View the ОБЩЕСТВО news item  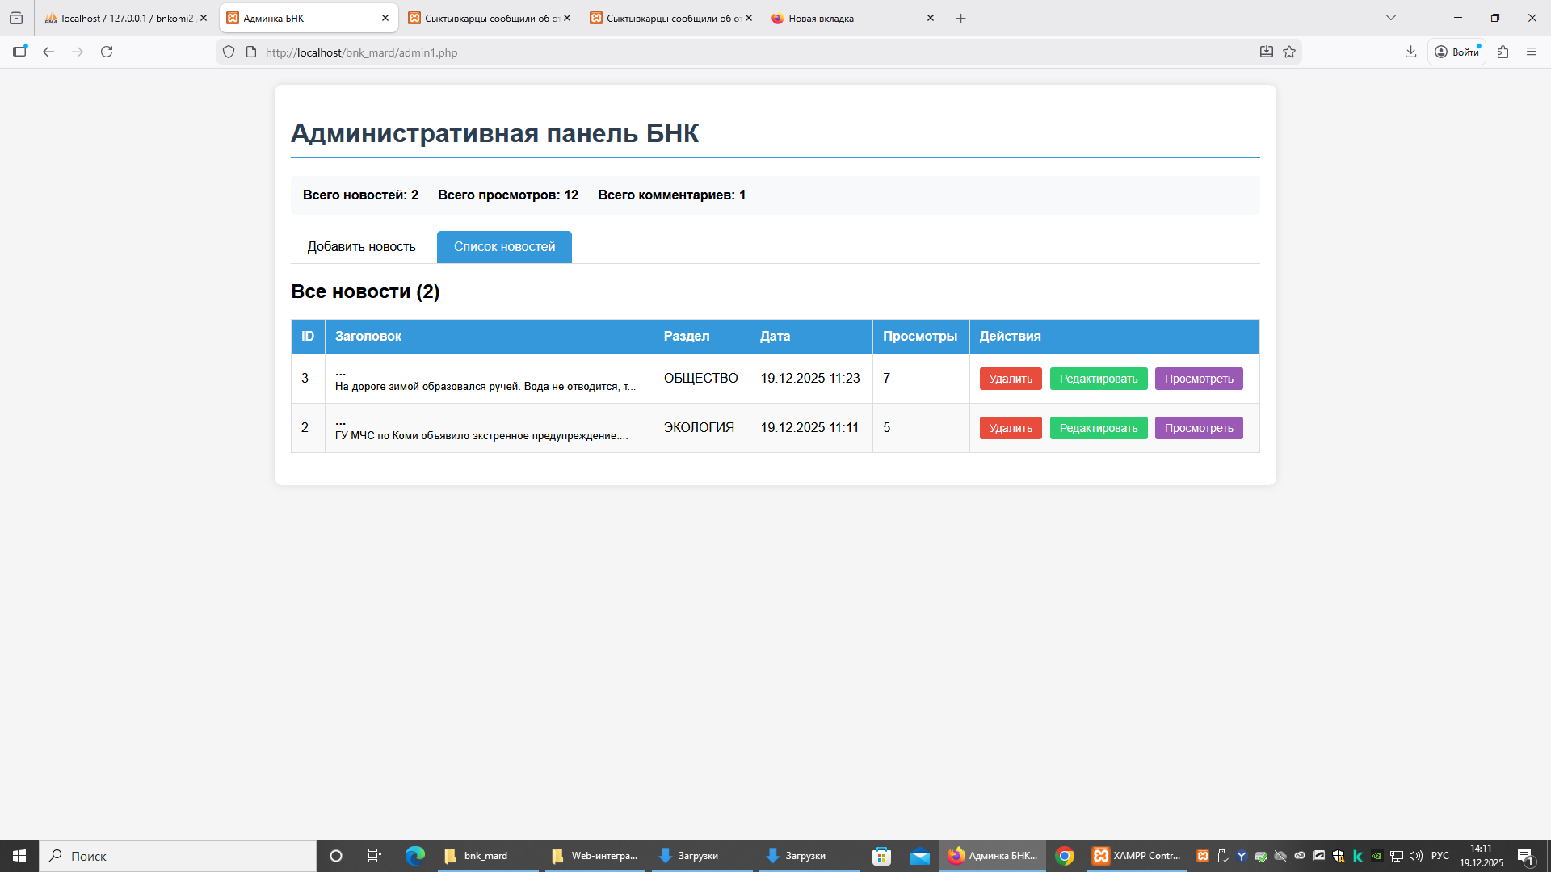click(1198, 379)
